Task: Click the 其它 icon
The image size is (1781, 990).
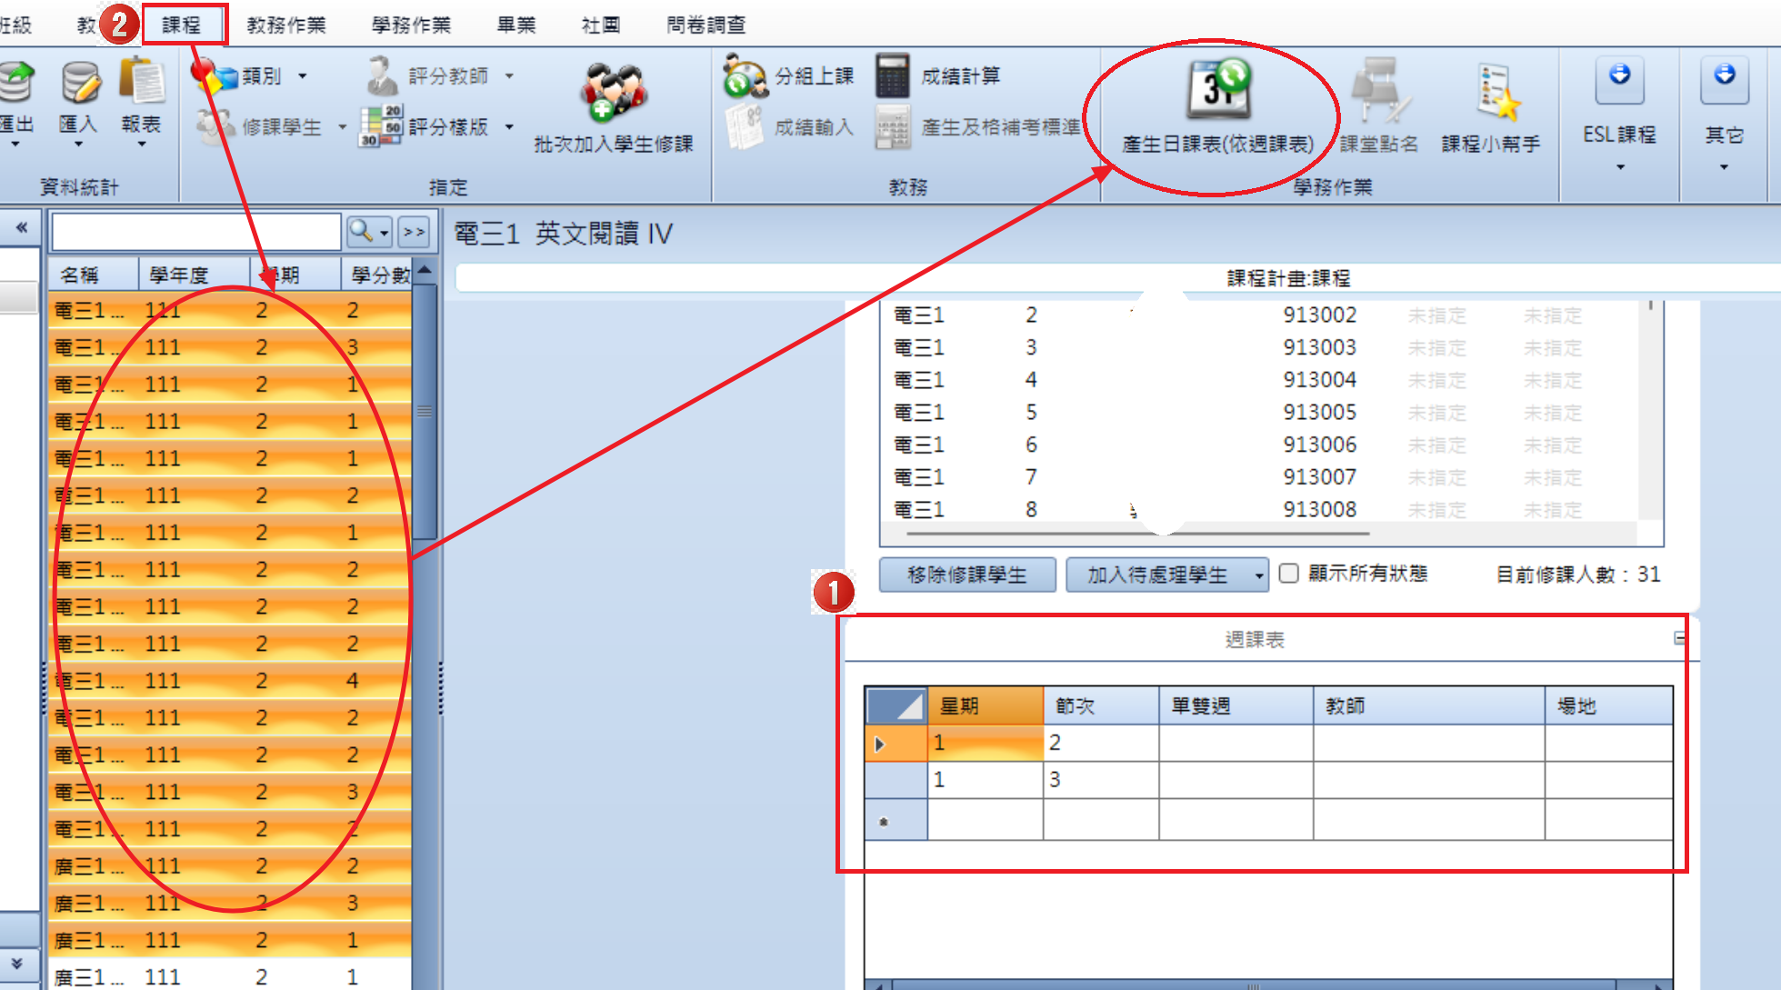Action: (1724, 80)
